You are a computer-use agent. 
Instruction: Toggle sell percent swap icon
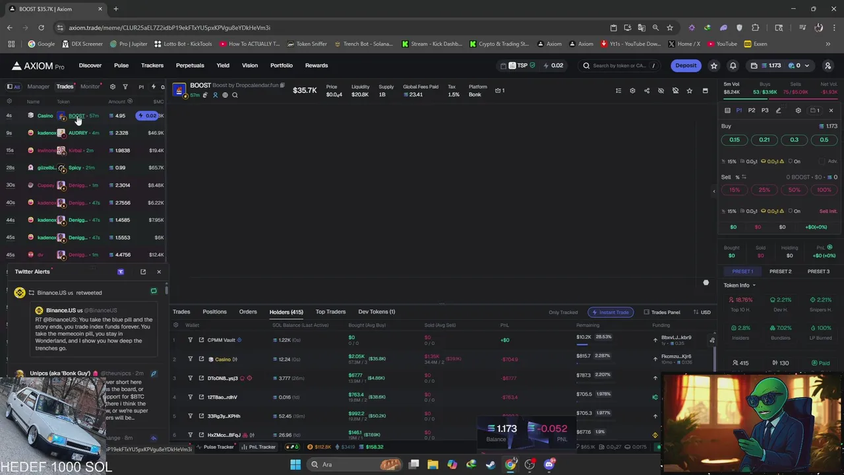pyautogui.click(x=744, y=177)
